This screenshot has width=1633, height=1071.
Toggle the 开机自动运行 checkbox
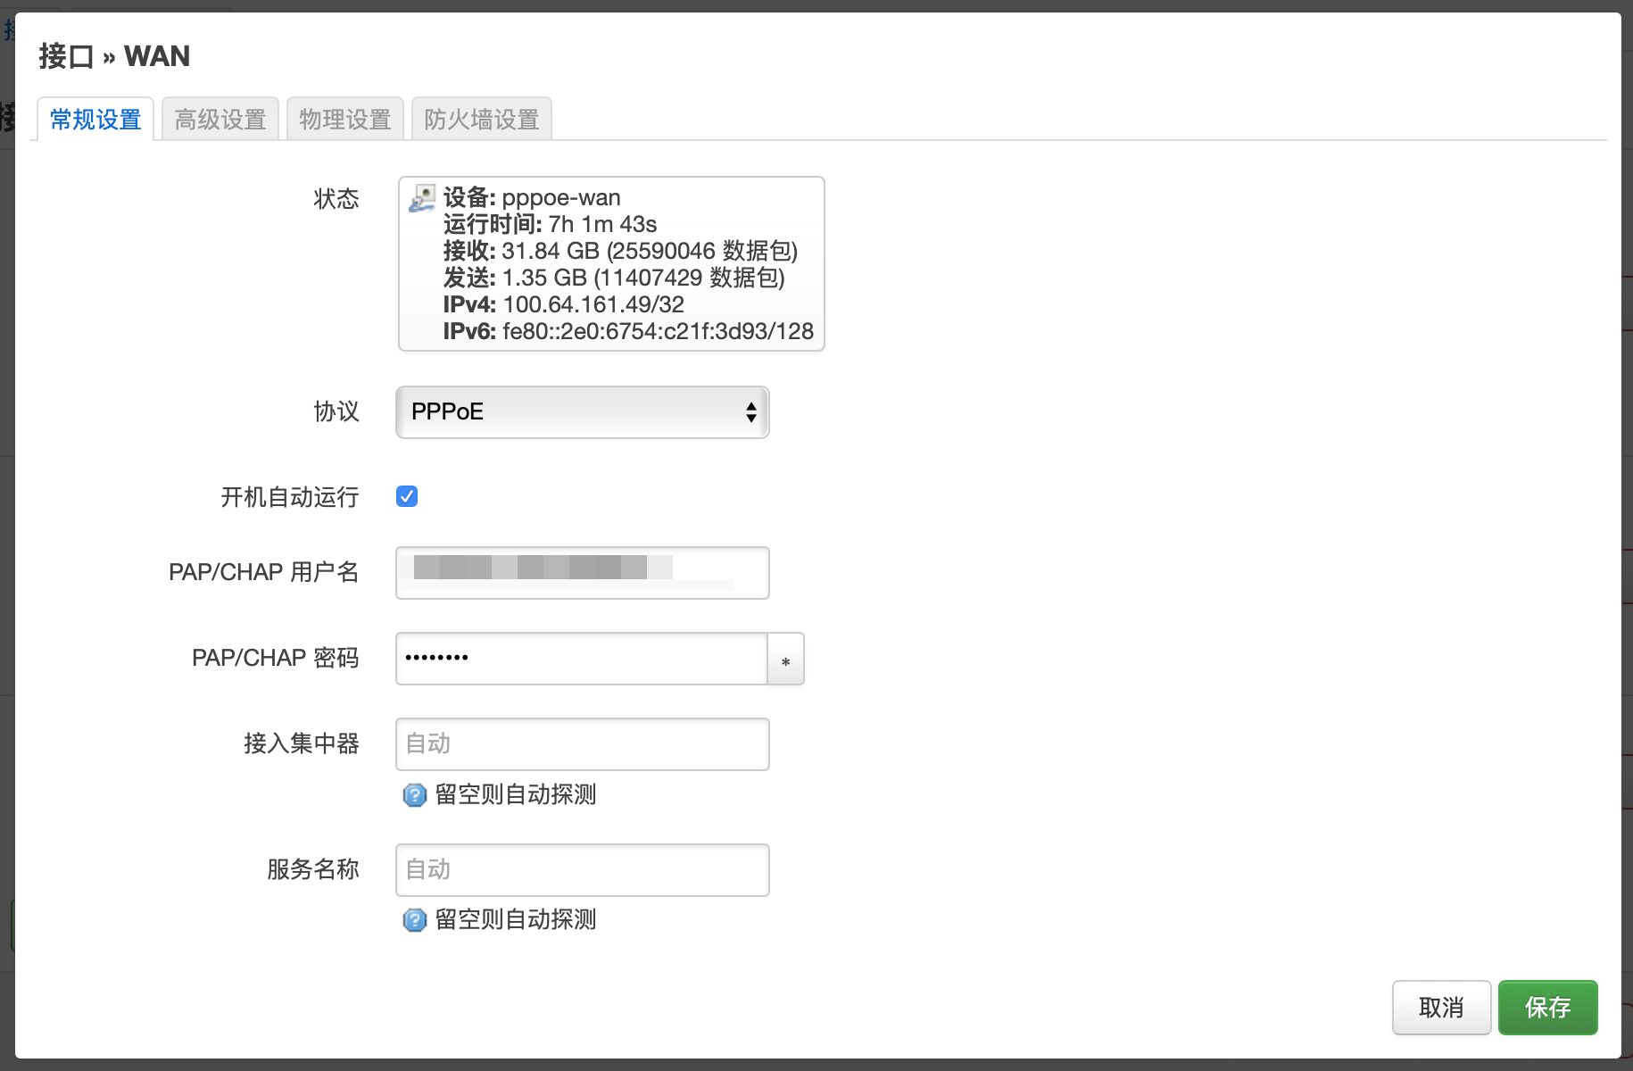point(407,496)
